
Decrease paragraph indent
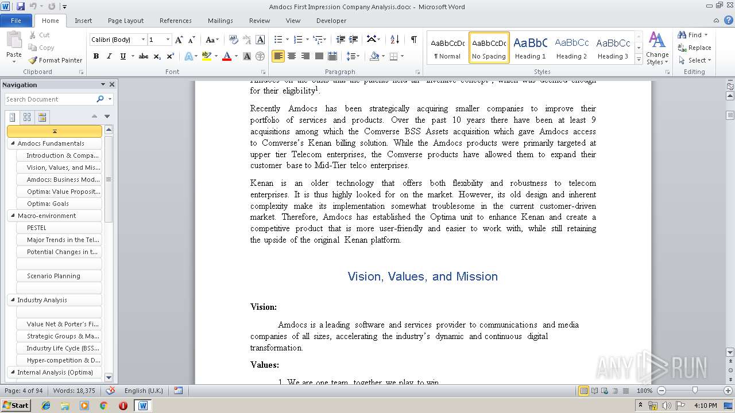pyautogui.click(x=341, y=40)
